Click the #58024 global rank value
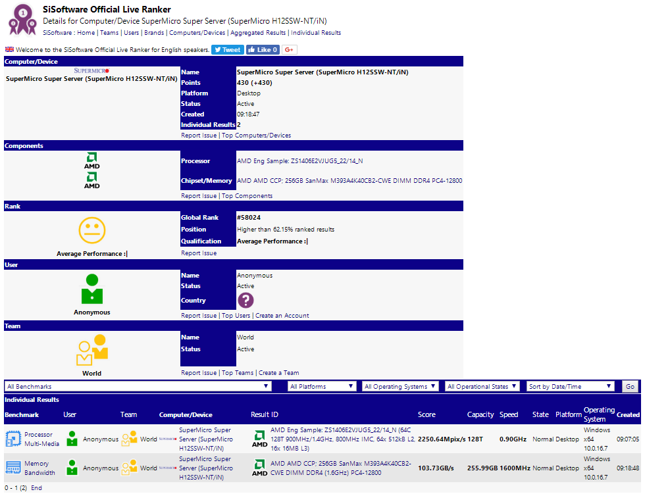 click(249, 218)
